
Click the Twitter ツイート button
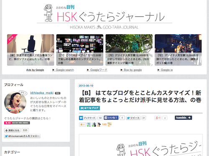point(133,118)
